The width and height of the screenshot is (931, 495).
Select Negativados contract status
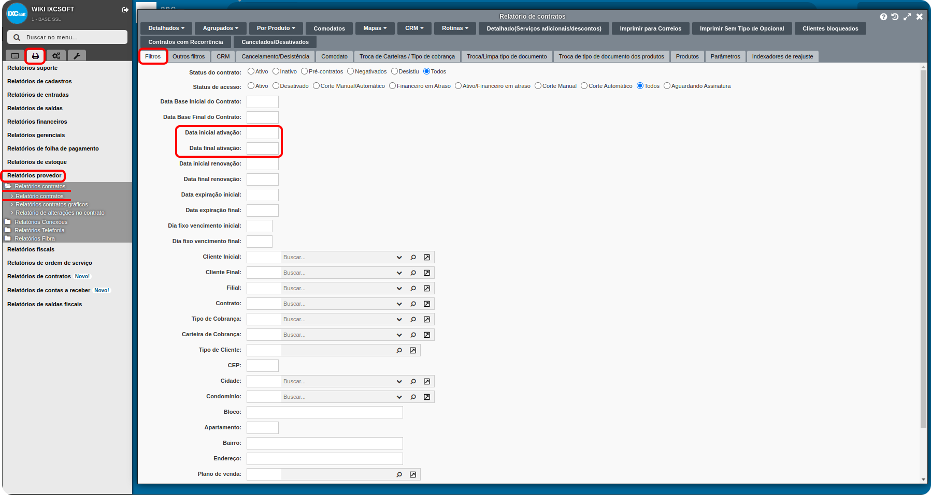351,71
